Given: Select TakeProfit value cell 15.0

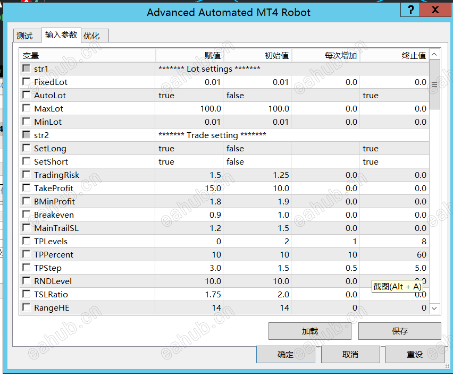Looking at the screenshot, I should [189, 188].
